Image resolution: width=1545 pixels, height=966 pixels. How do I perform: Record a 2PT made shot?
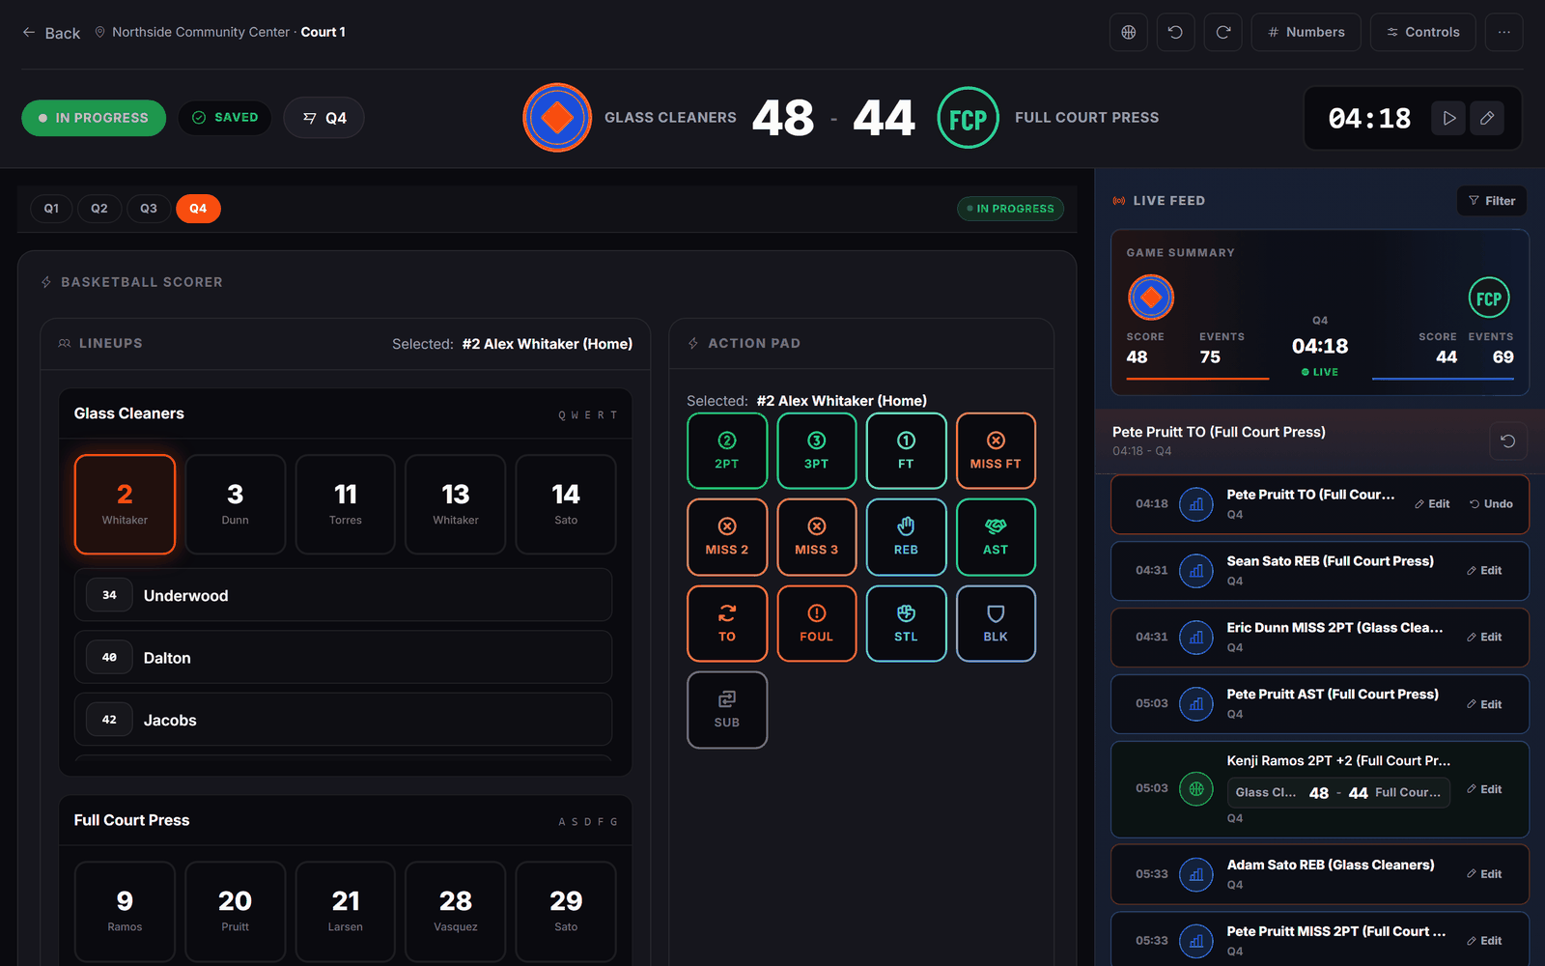(x=727, y=451)
